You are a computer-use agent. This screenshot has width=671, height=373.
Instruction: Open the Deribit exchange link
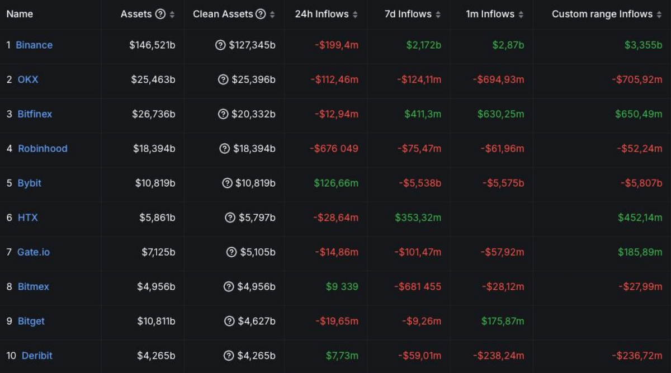[x=37, y=356]
